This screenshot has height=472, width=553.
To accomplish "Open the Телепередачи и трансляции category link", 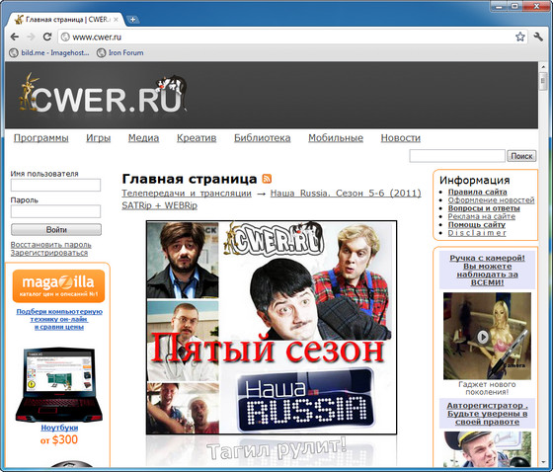I will click(187, 194).
